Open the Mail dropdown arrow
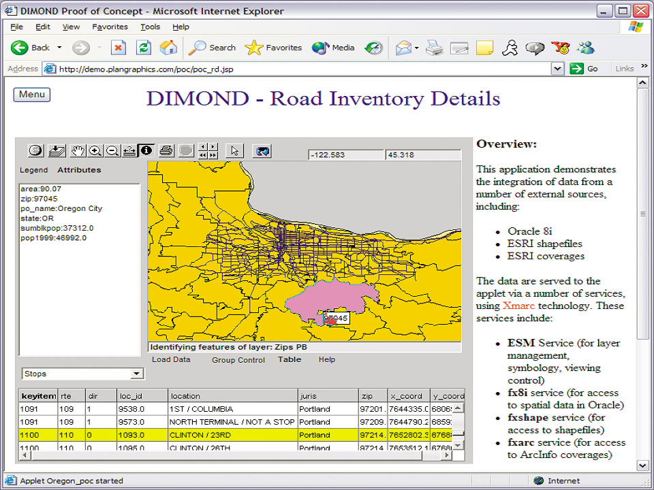The width and height of the screenshot is (654, 490). click(417, 48)
